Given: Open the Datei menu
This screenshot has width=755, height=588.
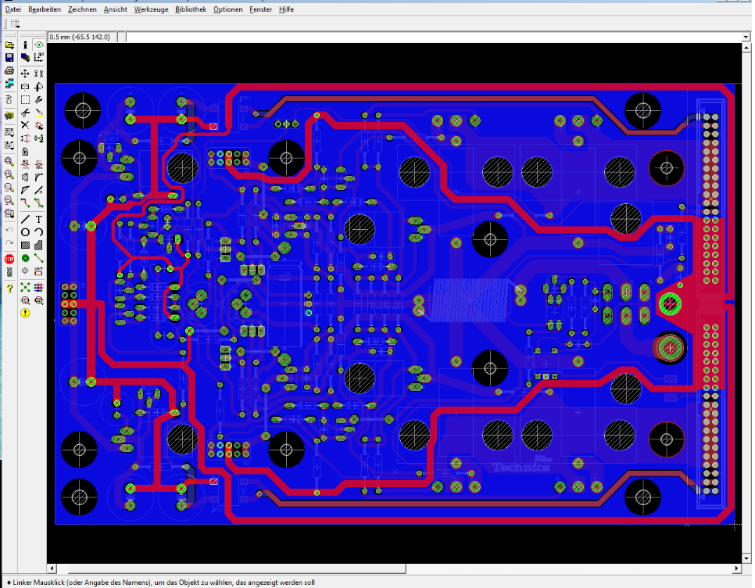Looking at the screenshot, I should click(13, 9).
